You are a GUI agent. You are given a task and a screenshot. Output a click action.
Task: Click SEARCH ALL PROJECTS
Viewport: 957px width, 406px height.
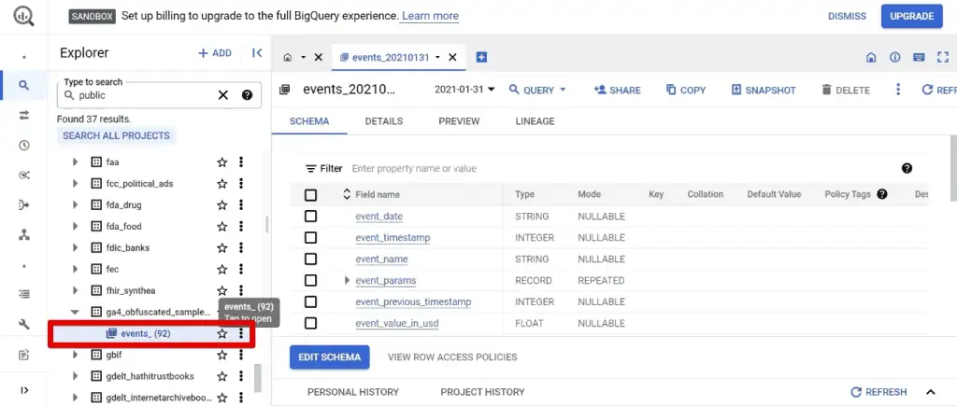[117, 135]
